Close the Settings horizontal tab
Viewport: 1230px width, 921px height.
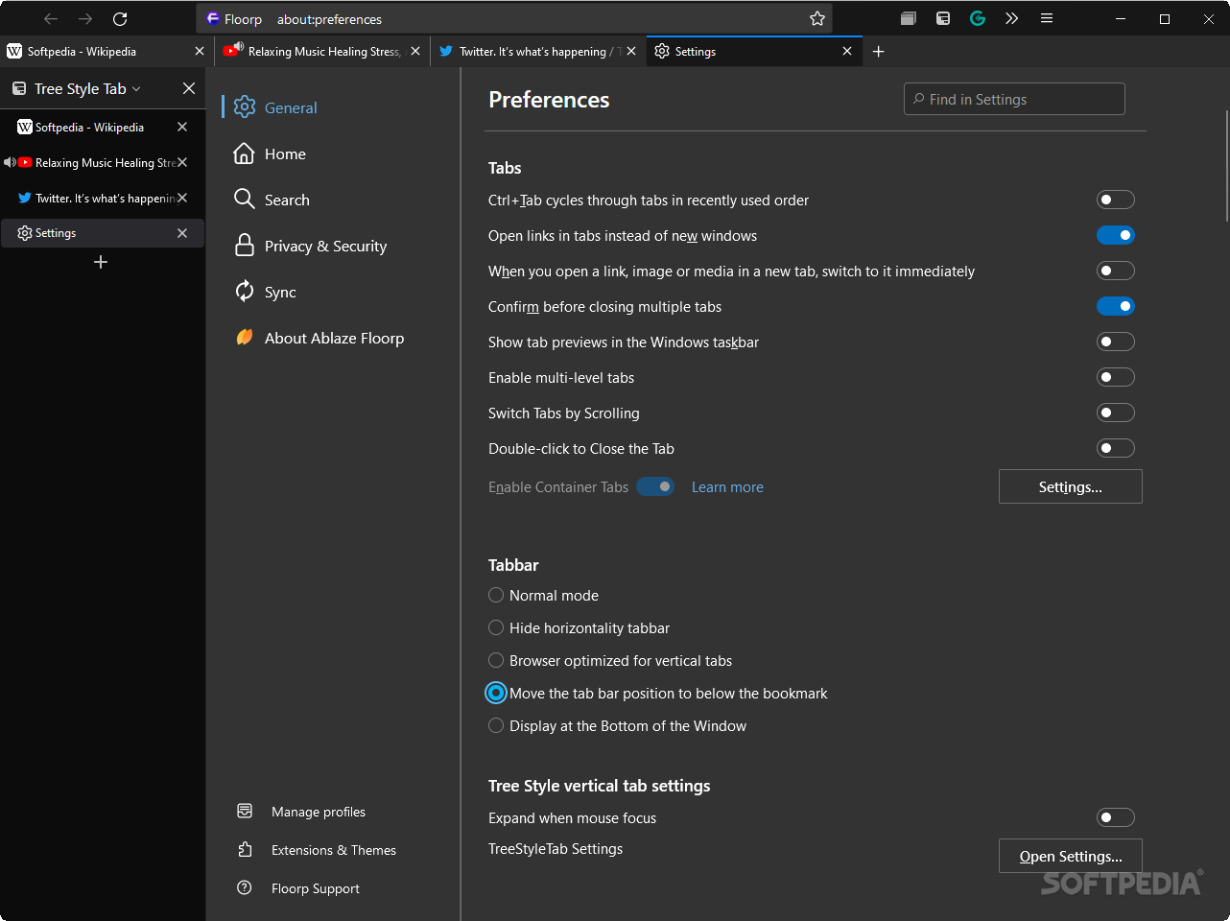(847, 52)
